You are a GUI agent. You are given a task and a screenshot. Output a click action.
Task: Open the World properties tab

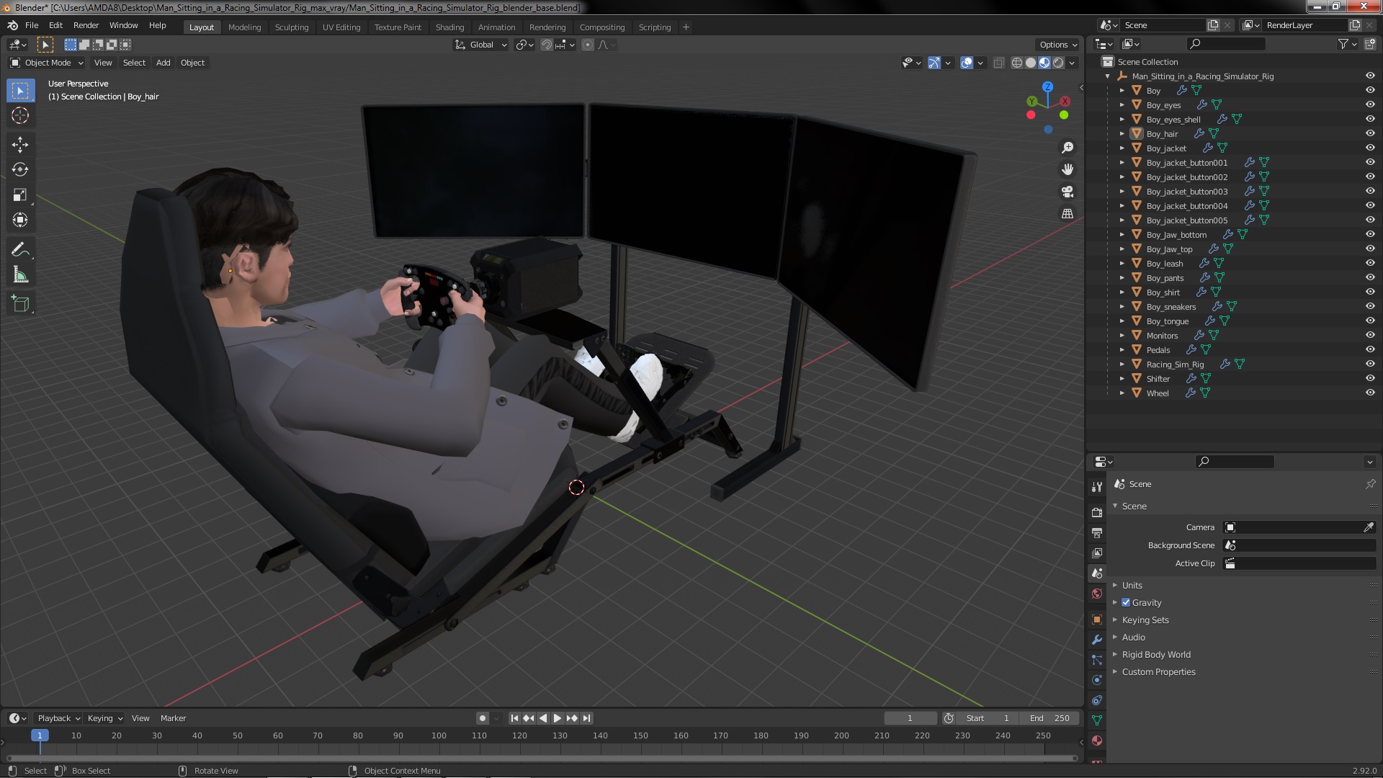[1097, 594]
